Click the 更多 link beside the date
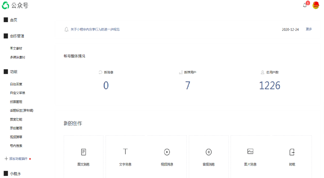Screen dimensions: 324x178 [309, 29]
